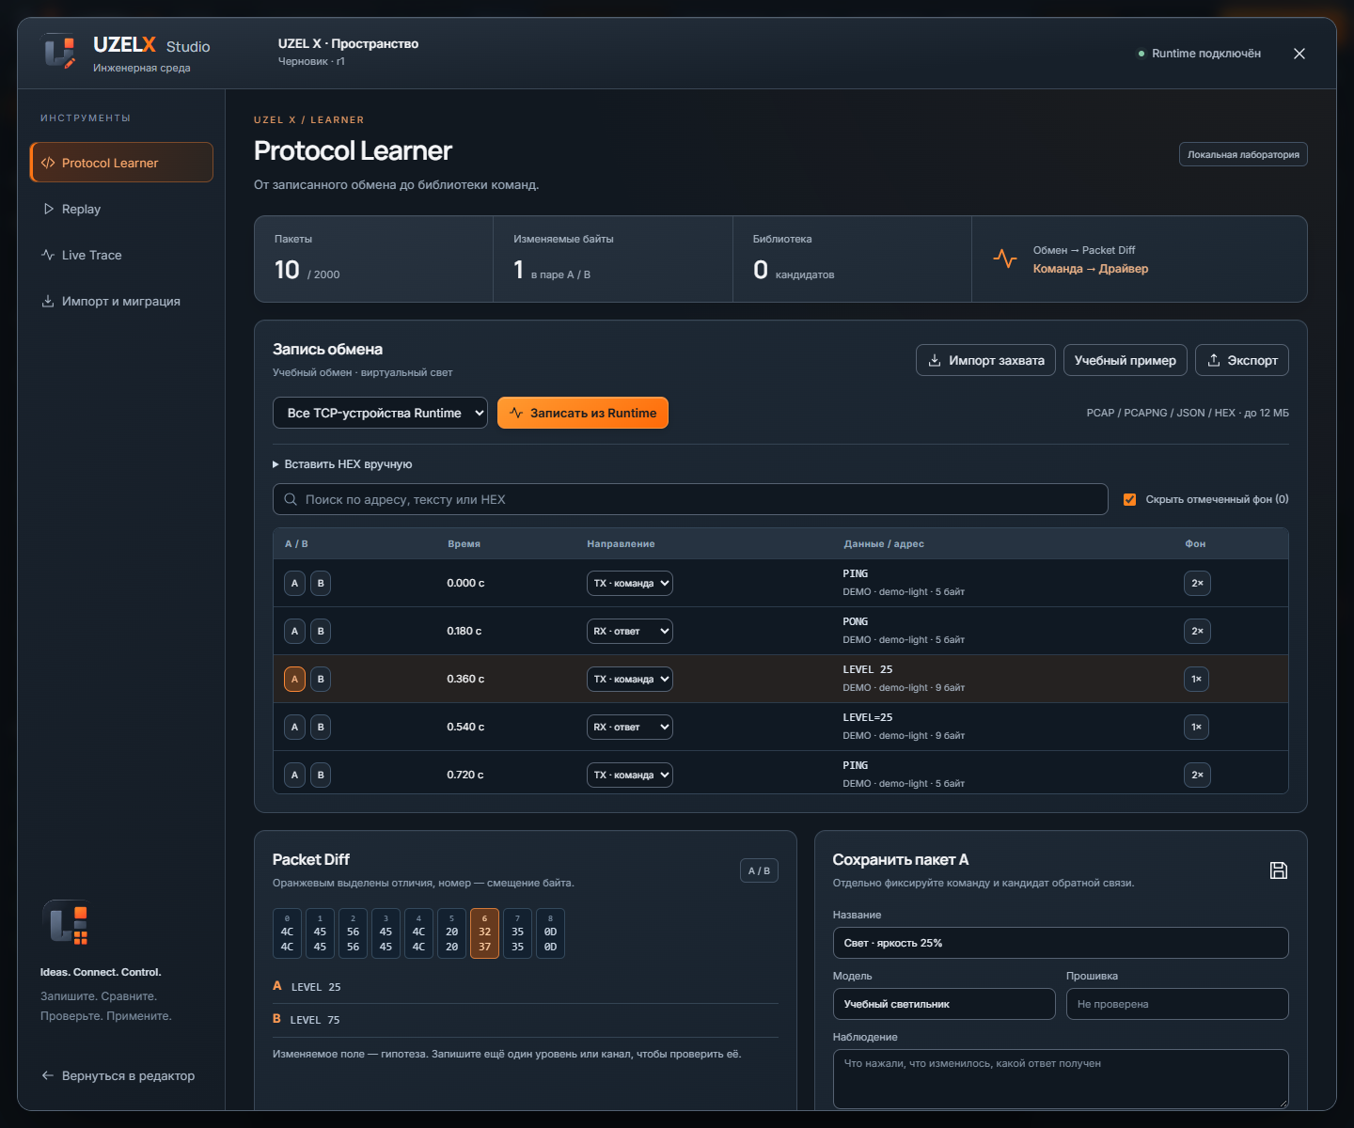
Task: Change direction of the LEVEL 25 packet
Action: (x=630, y=679)
